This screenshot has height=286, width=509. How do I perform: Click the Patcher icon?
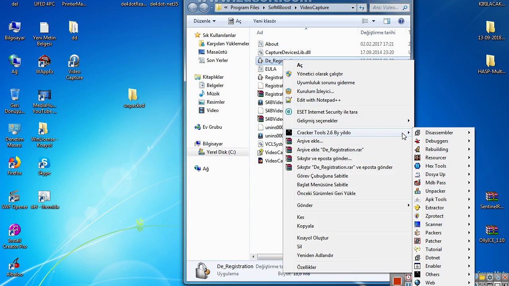point(417,241)
